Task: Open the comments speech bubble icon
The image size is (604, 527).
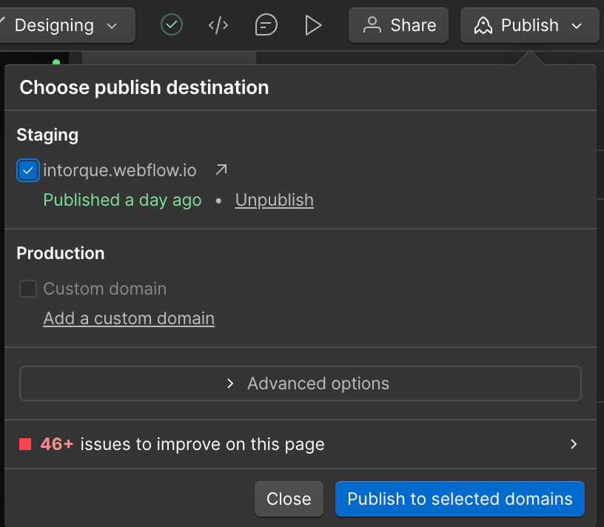Action: coord(266,25)
